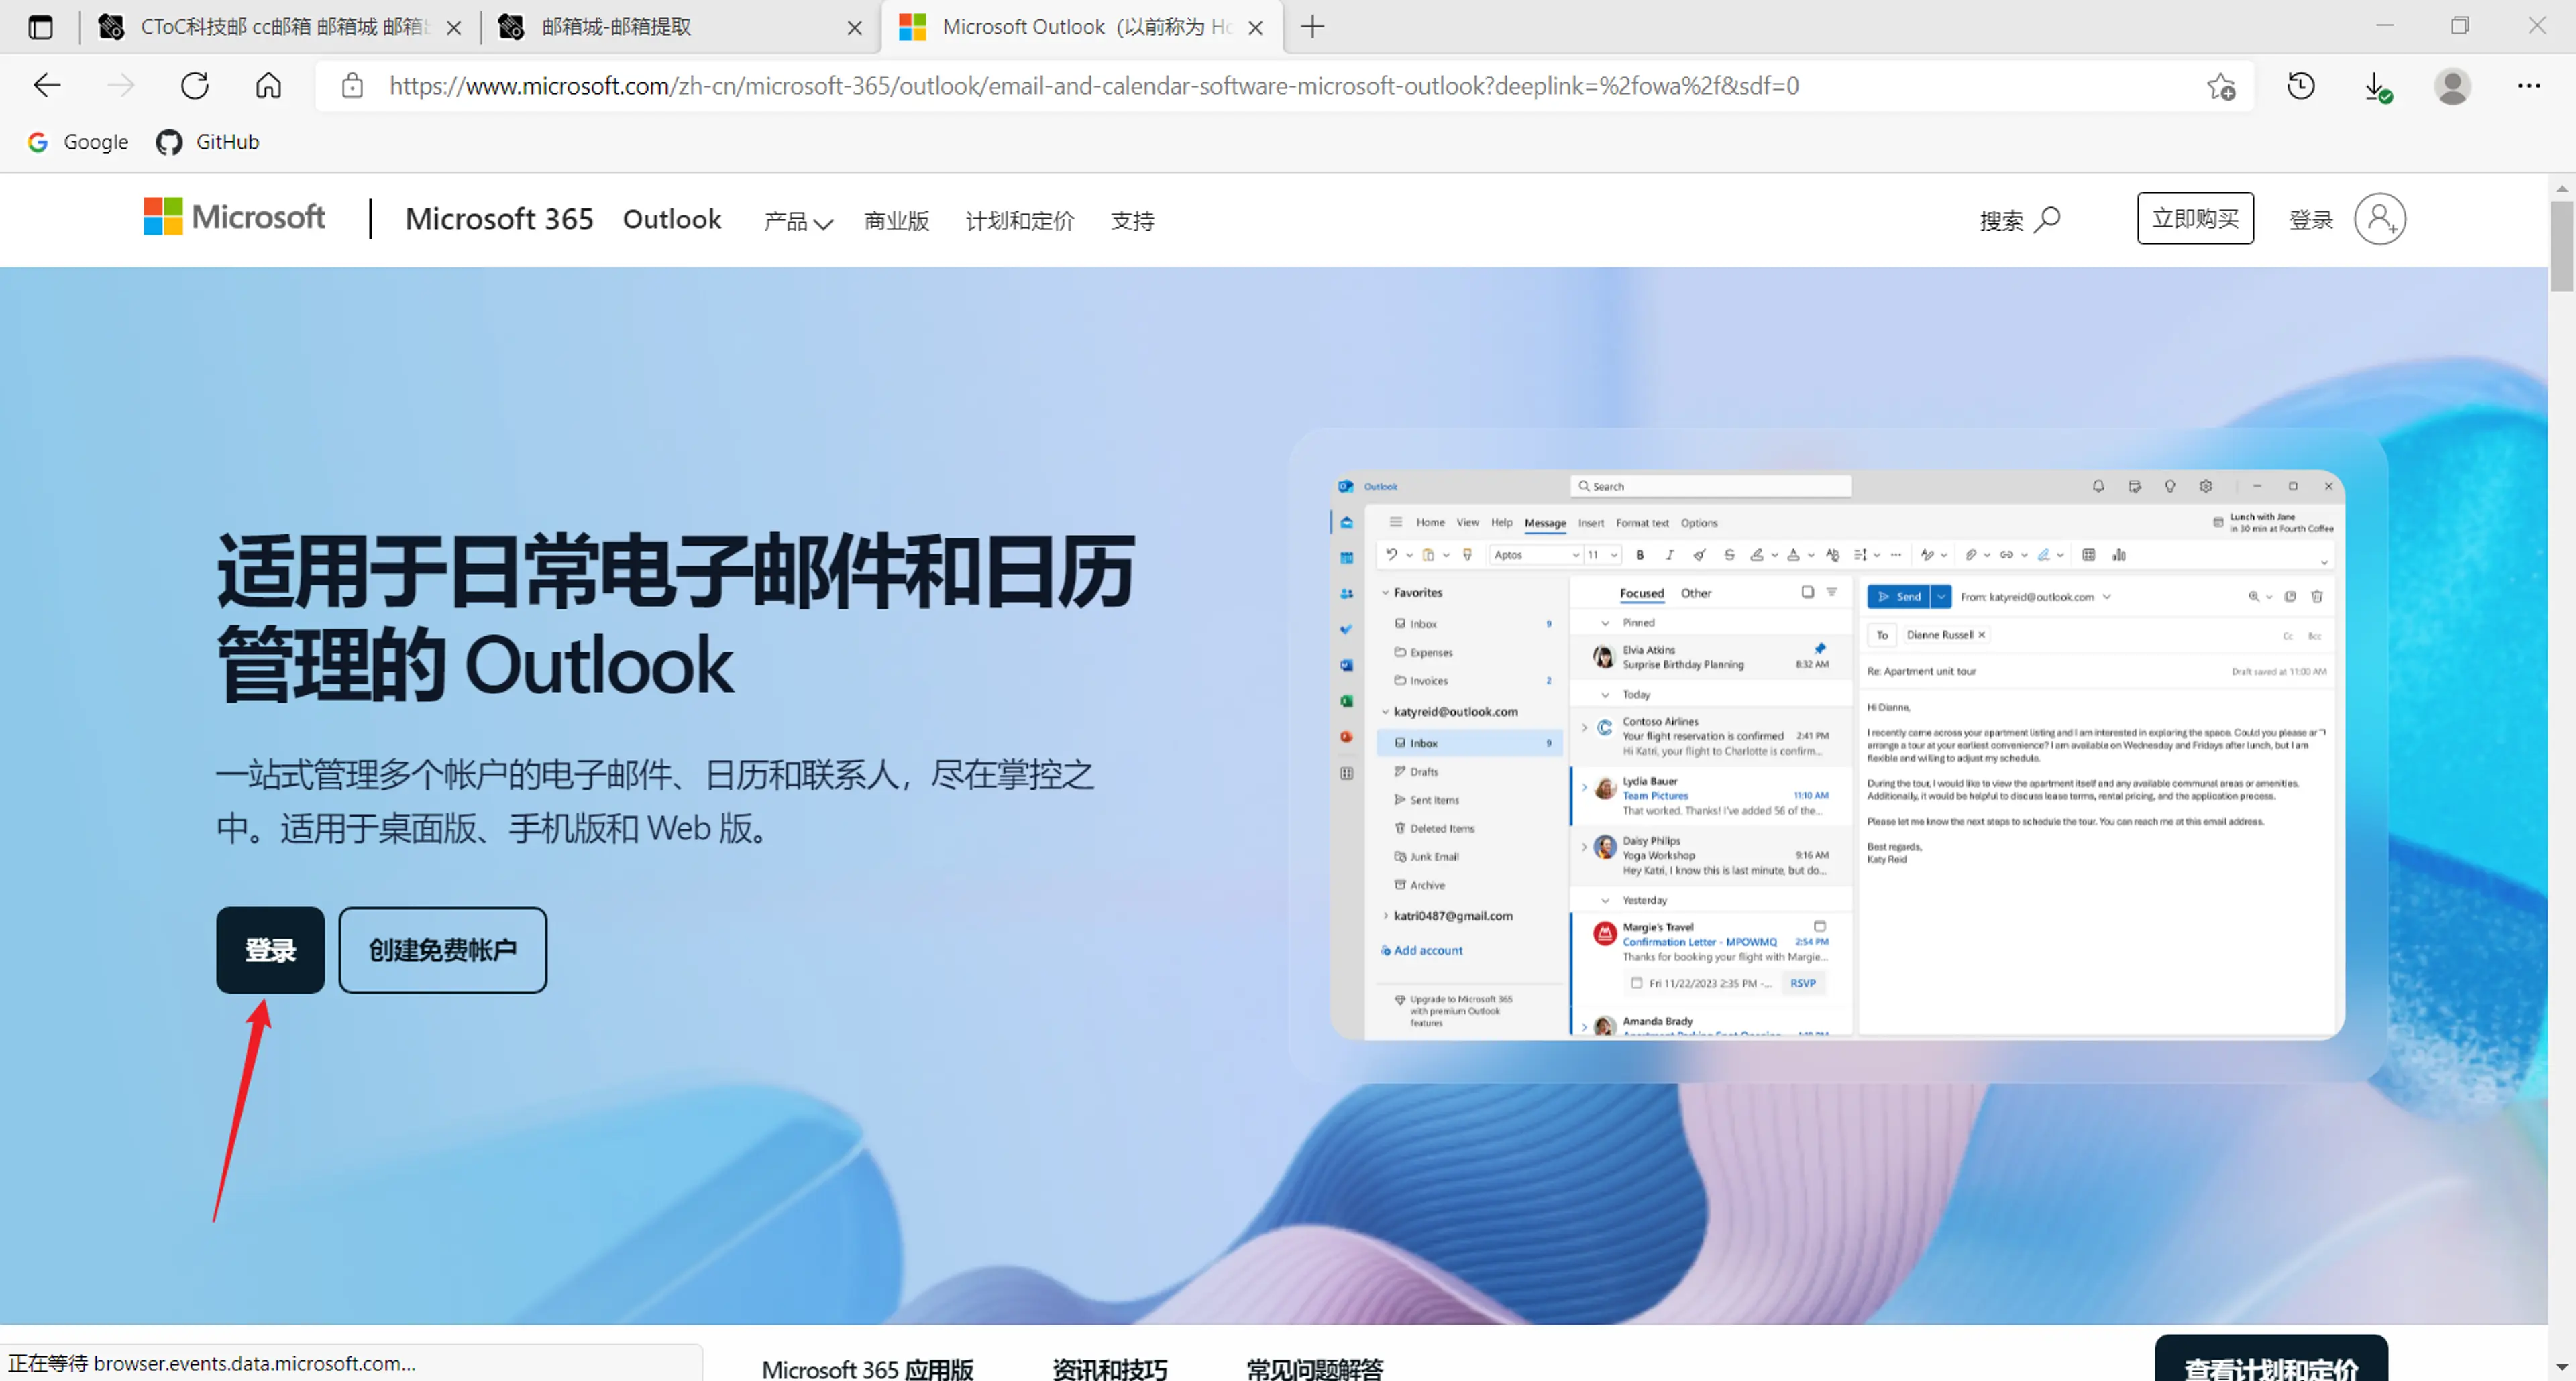Close the Microsoft Outlook tab
This screenshot has width=2576, height=1381.
[1256, 28]
